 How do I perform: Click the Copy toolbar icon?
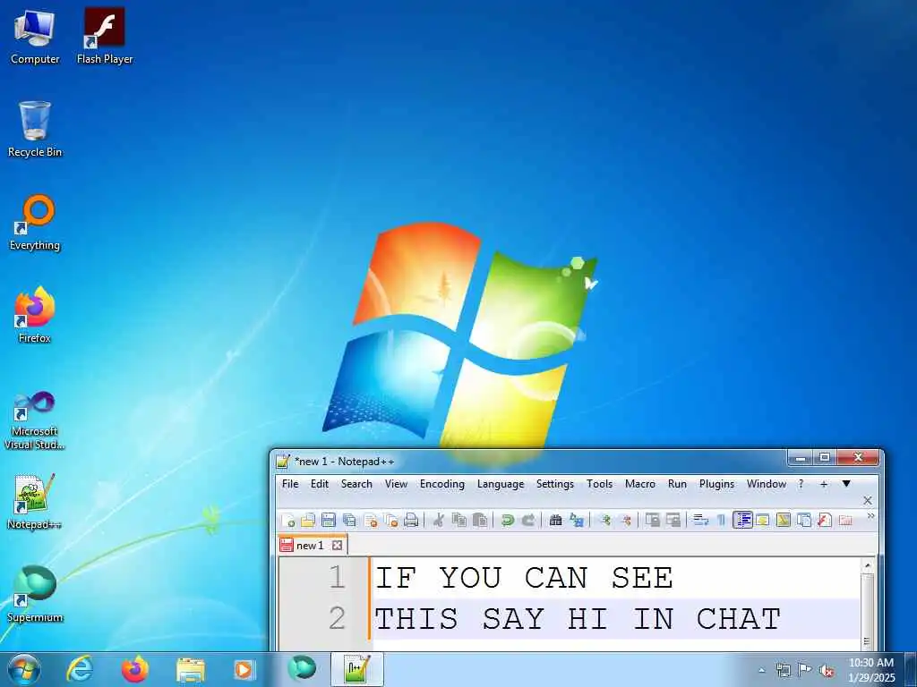(459, 520)
